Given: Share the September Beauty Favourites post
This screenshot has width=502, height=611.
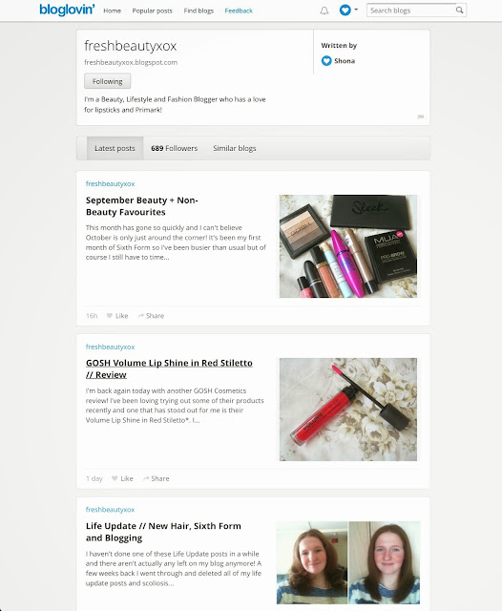Looking at the screenshot, I should click(151, 316).
